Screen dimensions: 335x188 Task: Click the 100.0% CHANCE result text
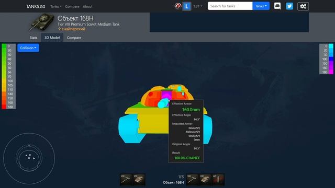(187, 158)
